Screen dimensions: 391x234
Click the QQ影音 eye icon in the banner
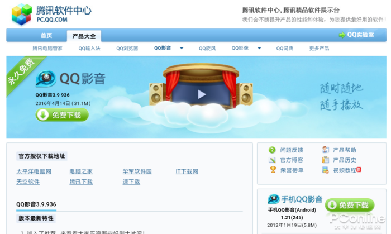[x=46, y=79]
